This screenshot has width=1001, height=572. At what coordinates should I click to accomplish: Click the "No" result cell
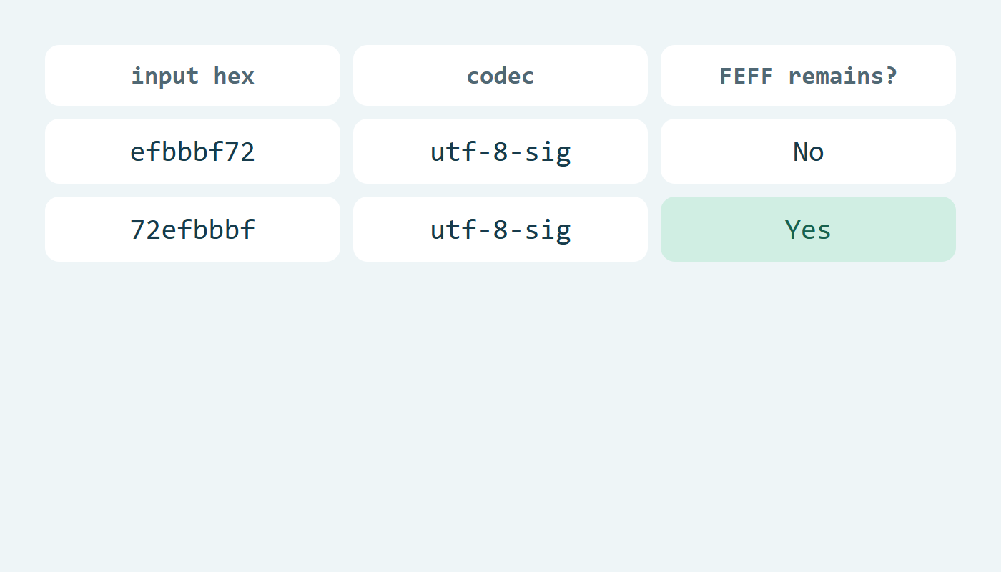(x=808, y=152)
